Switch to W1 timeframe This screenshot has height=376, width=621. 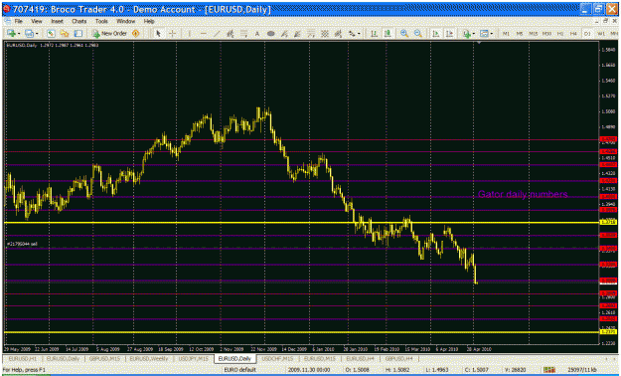click(x=601, y=34)
